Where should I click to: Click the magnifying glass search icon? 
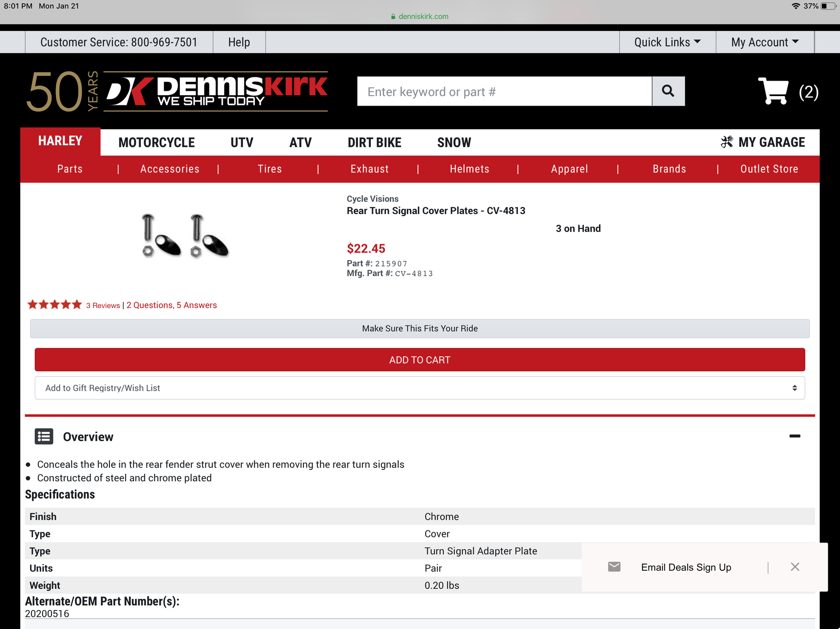click(x=668, y=91)
